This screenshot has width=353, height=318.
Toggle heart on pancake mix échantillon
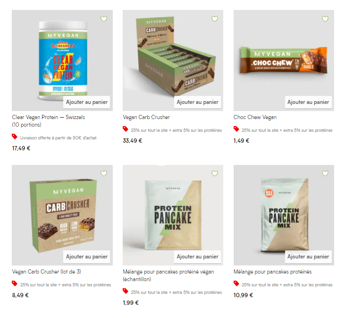[x=215, y=173]
